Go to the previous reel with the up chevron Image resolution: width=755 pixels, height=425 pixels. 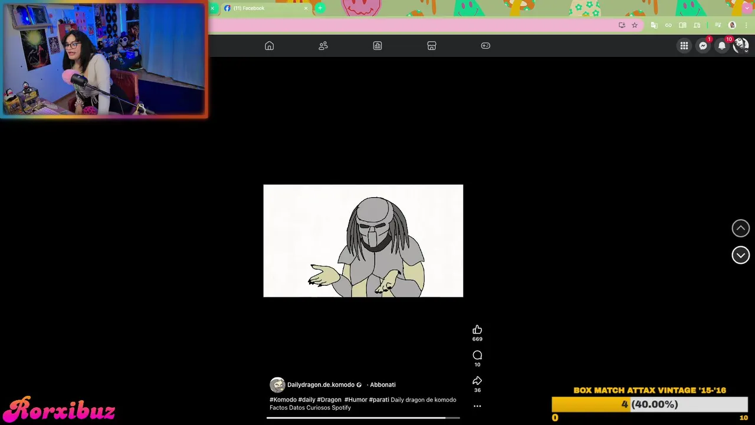[741, 228]
